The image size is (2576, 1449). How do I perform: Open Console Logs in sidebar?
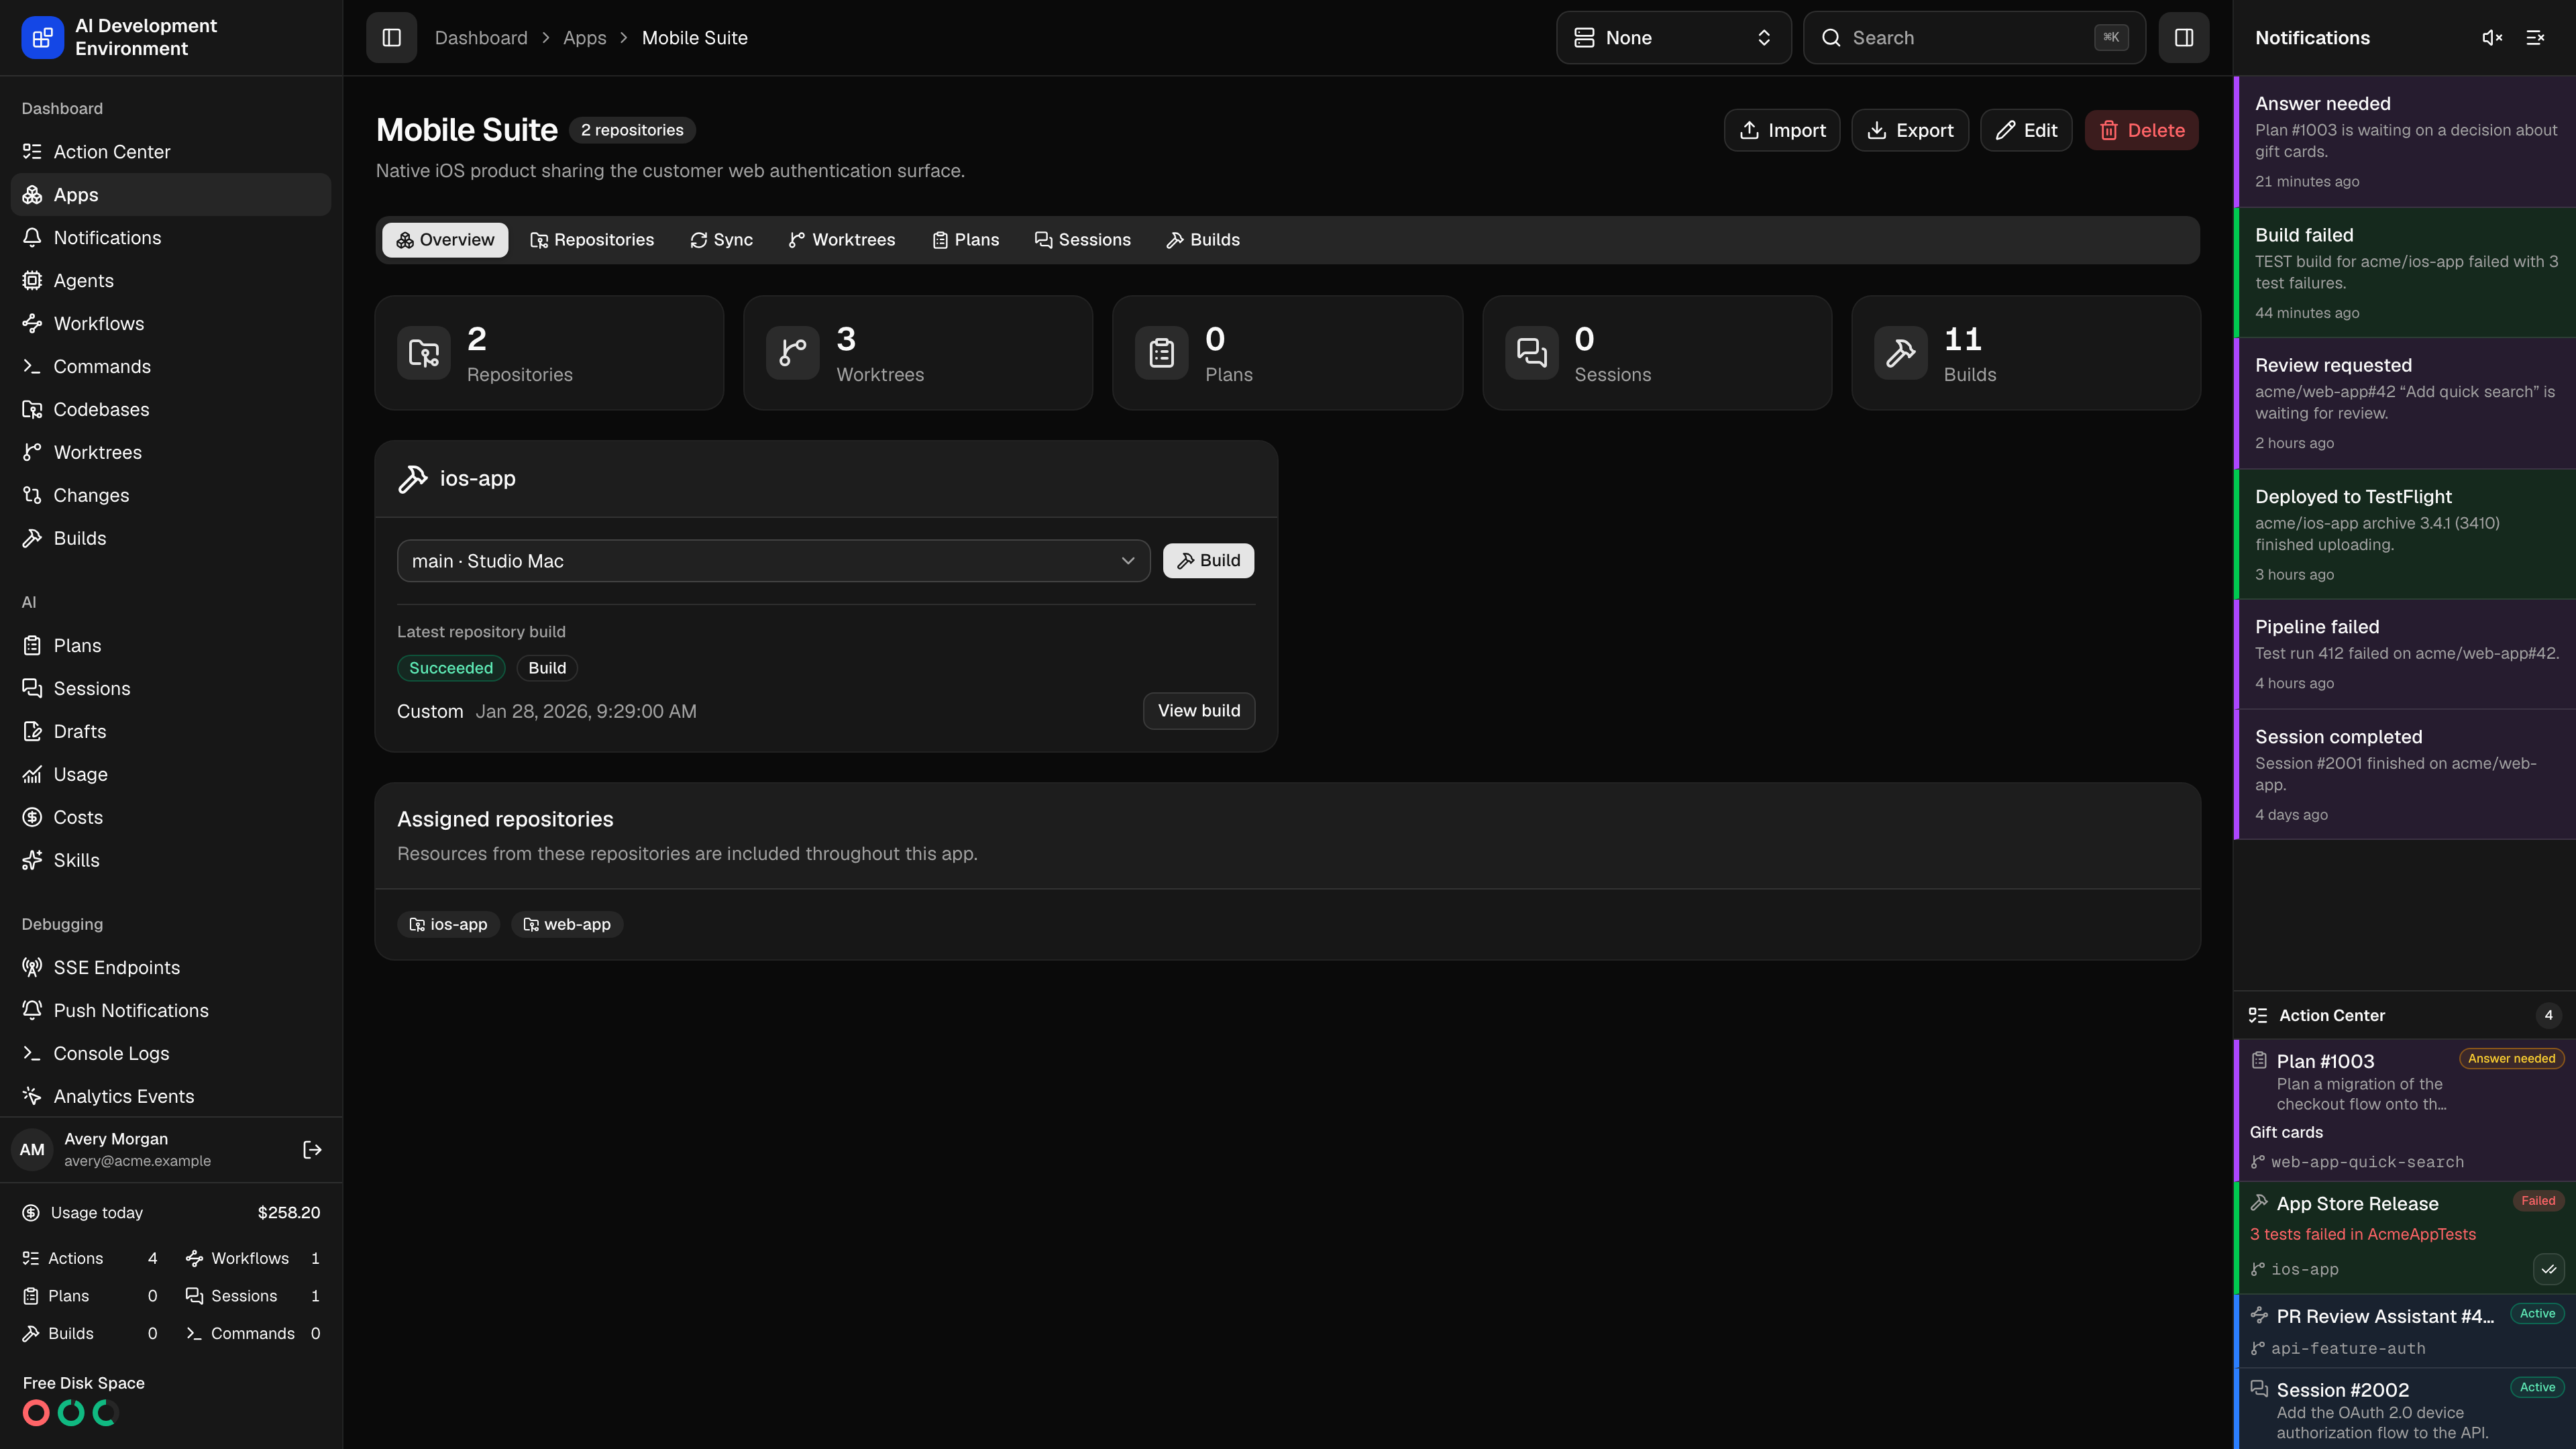171,1054
